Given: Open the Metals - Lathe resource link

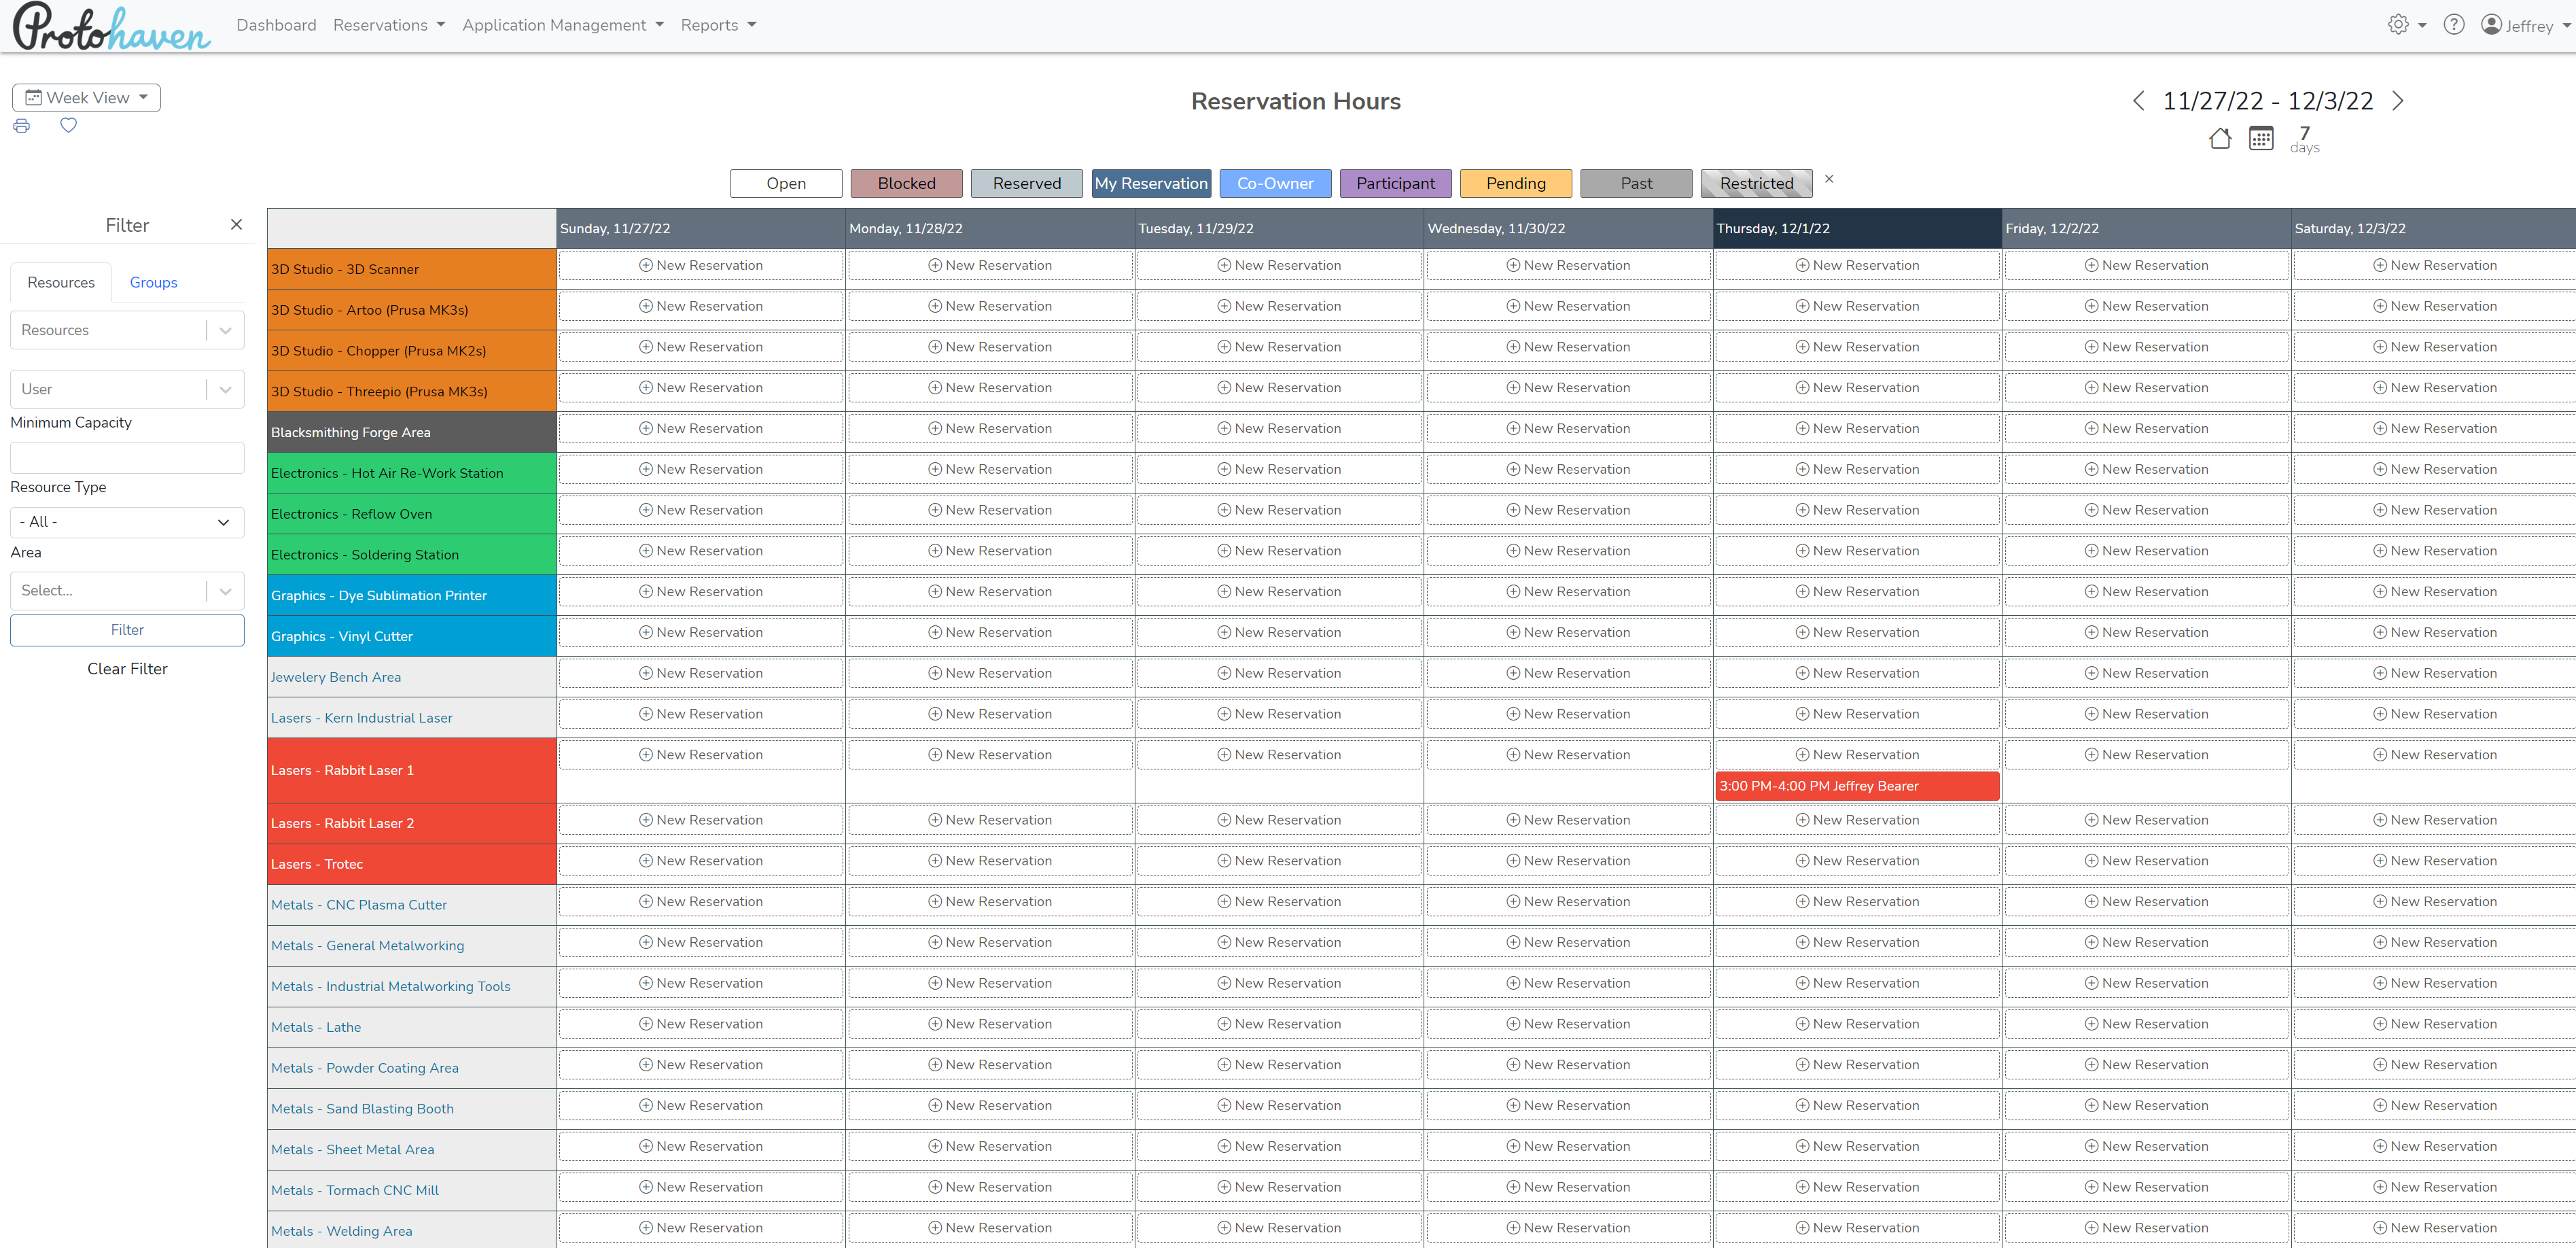Looking at the screenshot, I should point(316,1027).
